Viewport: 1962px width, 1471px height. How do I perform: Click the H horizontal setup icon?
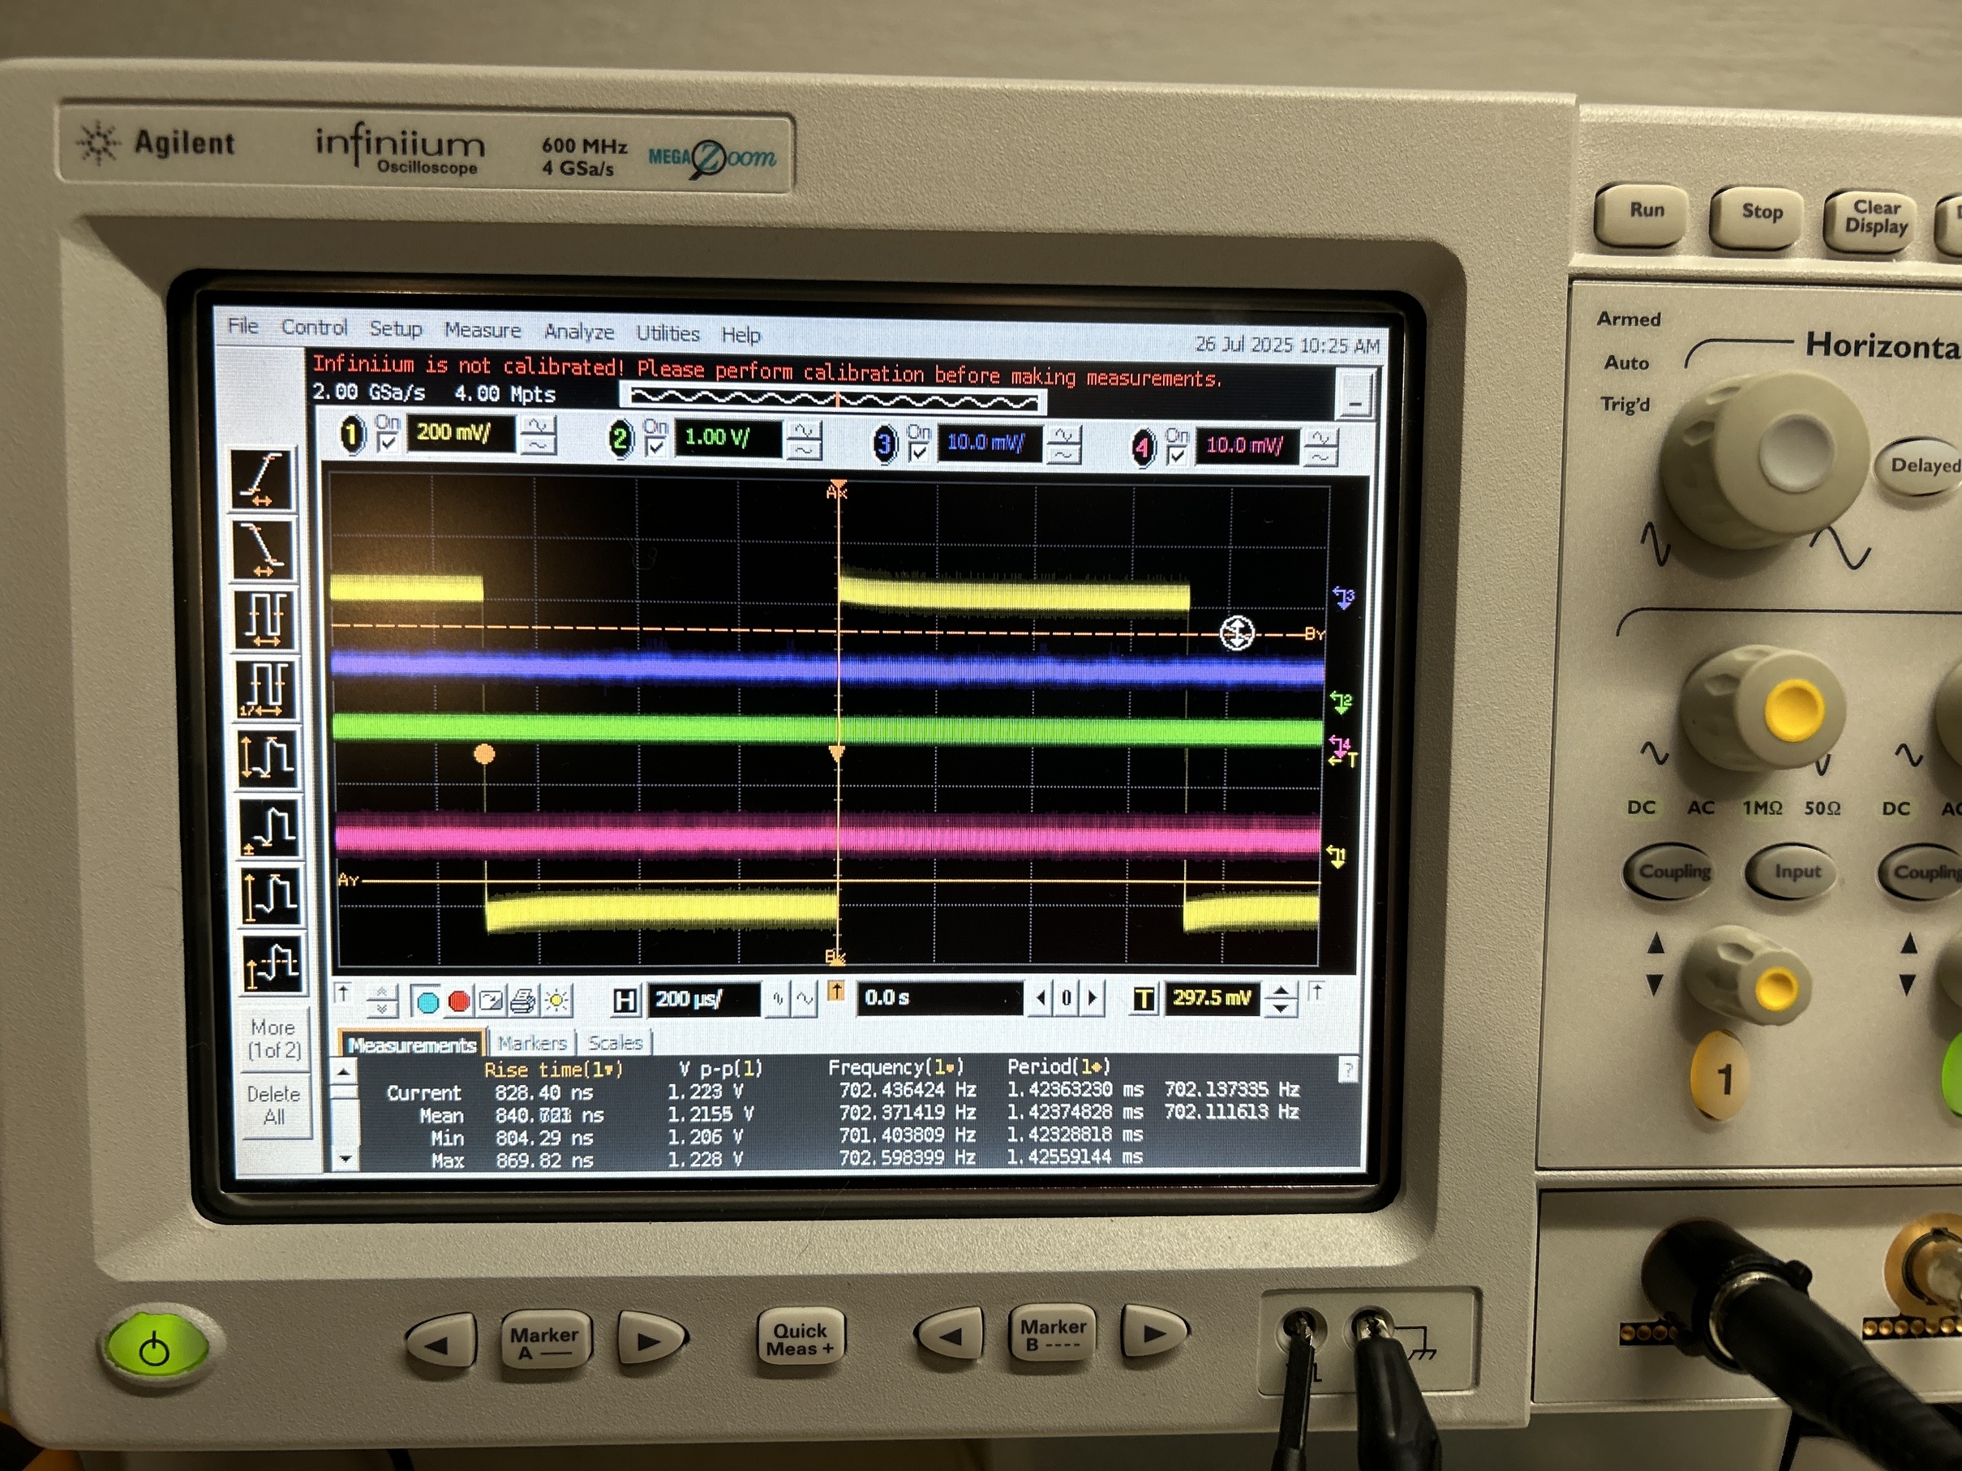[625, 1001]
